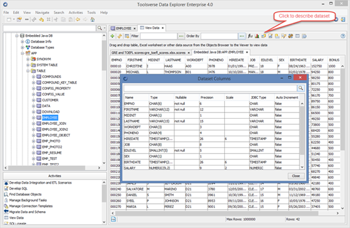Click the Home icon in main toolbar
The height and width of the screenshot is (228, 350).
click(92, 19)
